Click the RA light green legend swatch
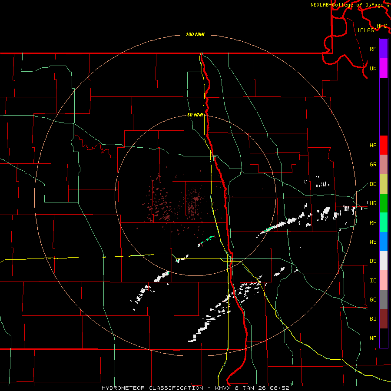This screenshot has width=391, height=391. [384, 222]
